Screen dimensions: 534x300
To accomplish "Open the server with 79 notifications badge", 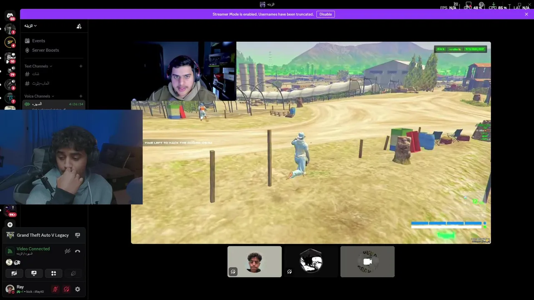I will tap(10, 71).
